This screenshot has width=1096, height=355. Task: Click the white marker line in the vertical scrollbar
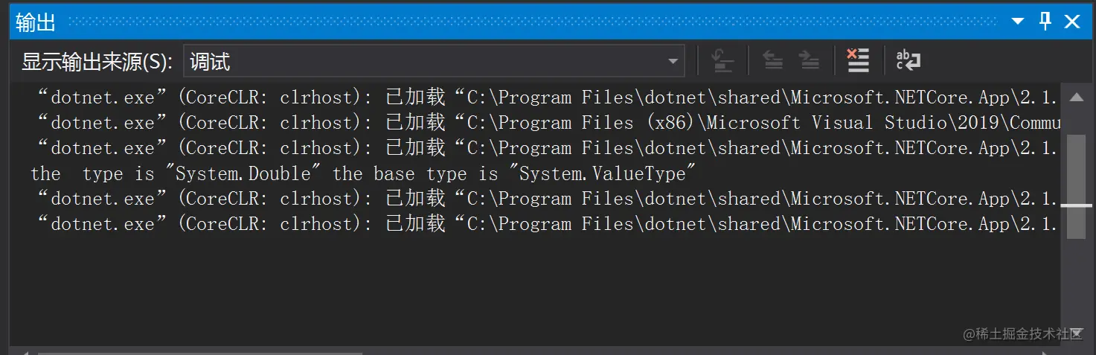[x=1076, y=205]
